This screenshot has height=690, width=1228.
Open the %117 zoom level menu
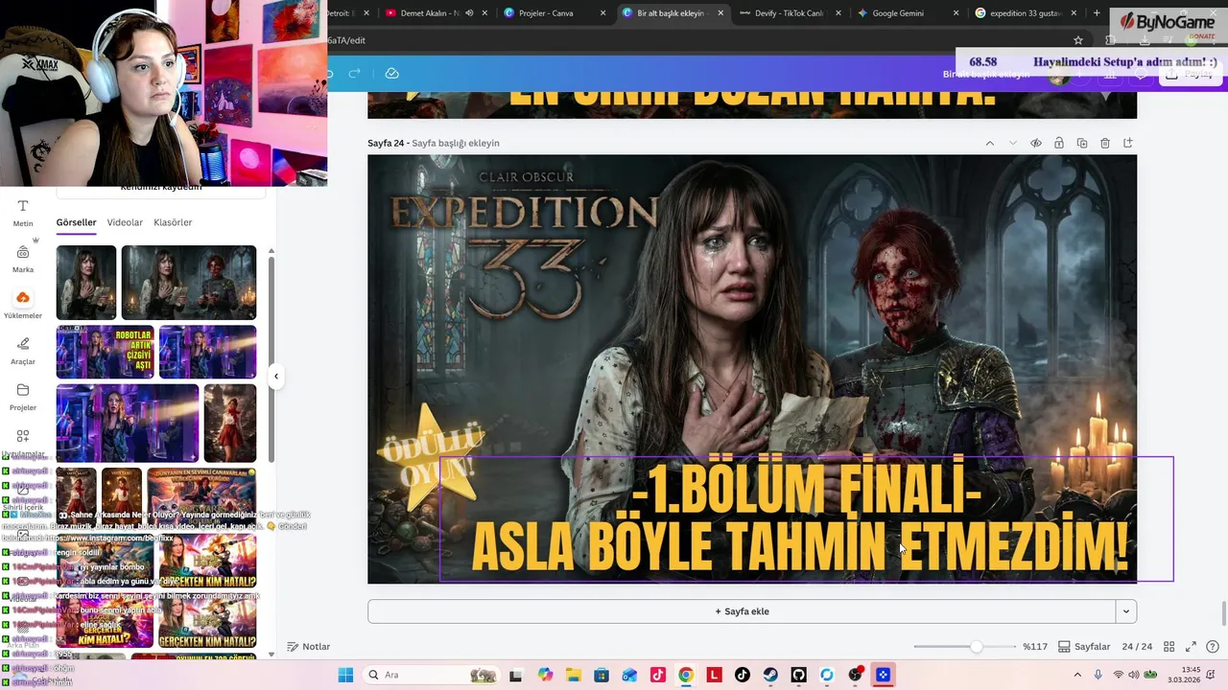point(1035,647)
